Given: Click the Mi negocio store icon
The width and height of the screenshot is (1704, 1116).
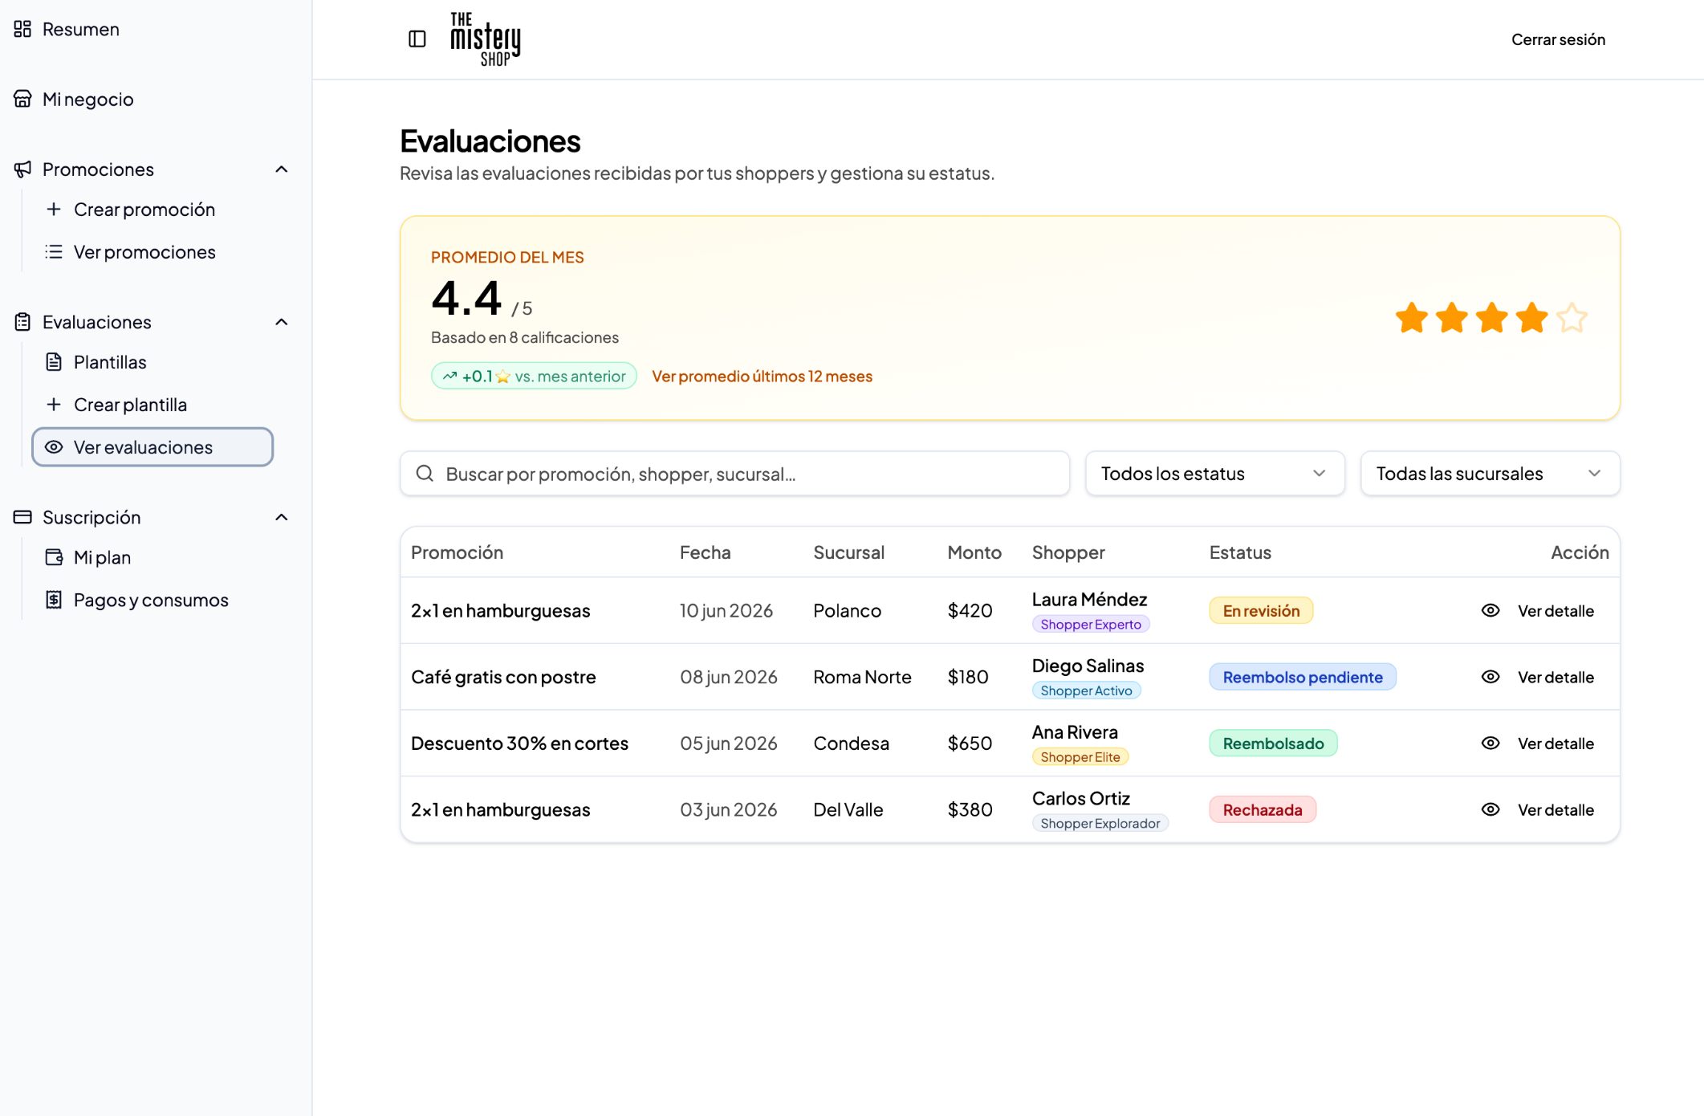Looking at the screenshot, I should click(22, 99).
